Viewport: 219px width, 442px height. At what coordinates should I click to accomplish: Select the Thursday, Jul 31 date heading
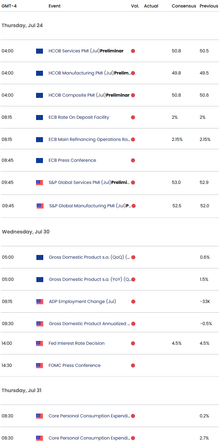(22, 391)
